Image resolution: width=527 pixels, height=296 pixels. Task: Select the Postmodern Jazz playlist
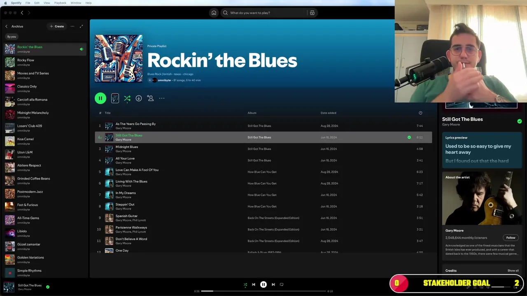(x=45, y=194)
